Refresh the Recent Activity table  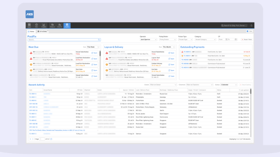click(51, 139)
